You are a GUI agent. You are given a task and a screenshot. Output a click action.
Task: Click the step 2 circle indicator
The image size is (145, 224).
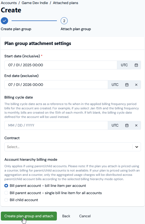(64, 21)
